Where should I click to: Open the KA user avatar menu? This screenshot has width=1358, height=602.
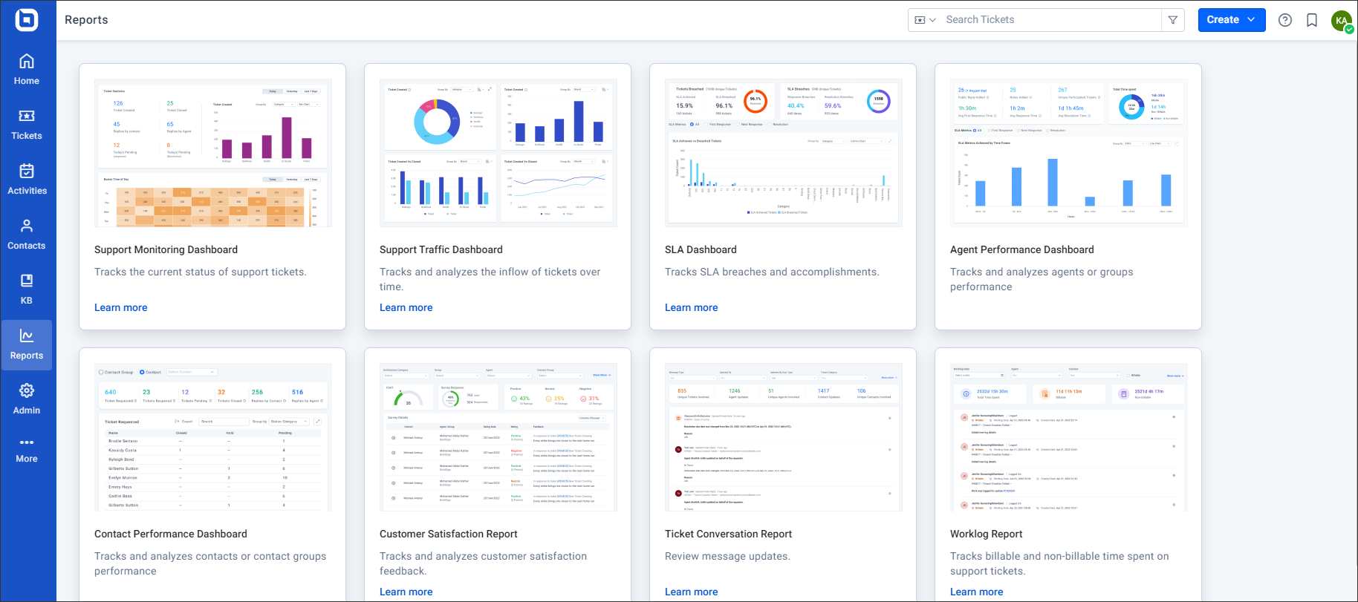[x=1342, y=21]
